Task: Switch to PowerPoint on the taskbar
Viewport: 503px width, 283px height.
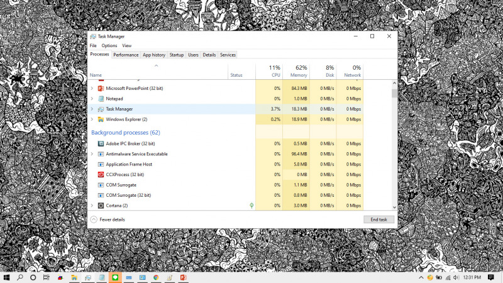Action: point(183,277)
